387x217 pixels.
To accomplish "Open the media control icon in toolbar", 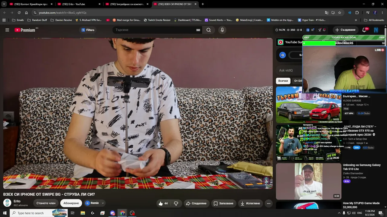I will pyautogui.click(x=368, y=13).
